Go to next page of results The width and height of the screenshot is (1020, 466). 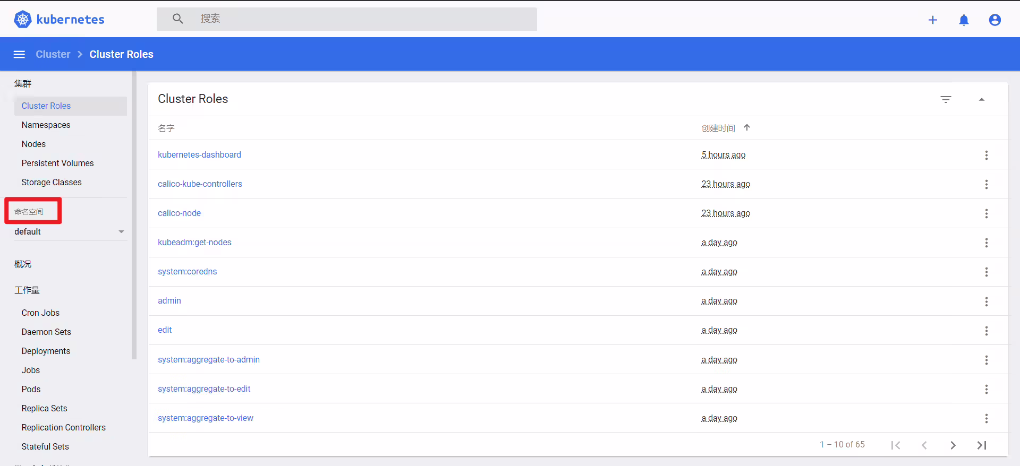coord(953,445)
